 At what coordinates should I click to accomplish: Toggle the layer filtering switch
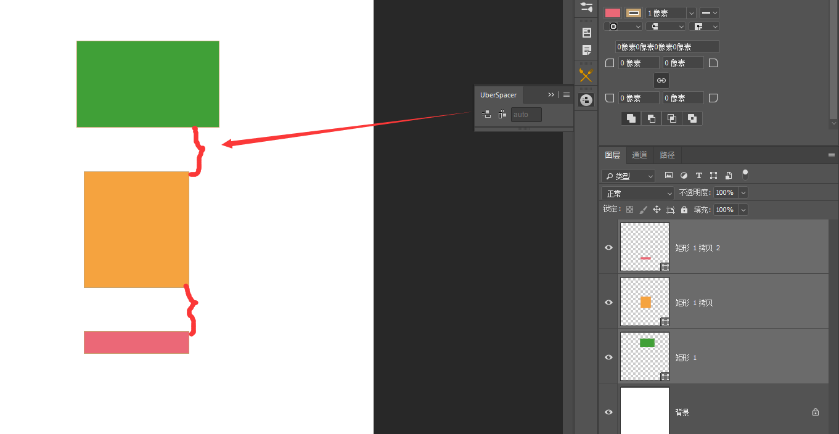[745, 175]
